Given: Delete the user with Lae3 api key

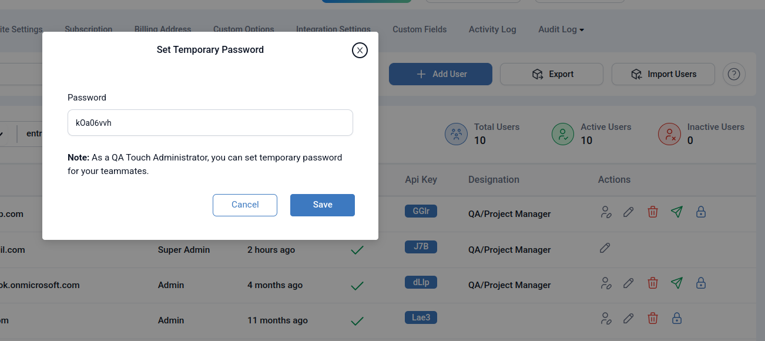Looking at the screenshot, I should 652,319.
